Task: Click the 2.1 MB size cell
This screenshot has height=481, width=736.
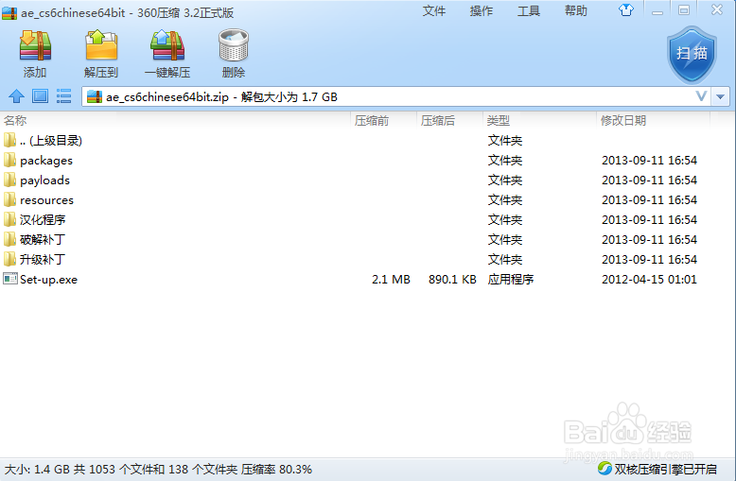Action: 391,280
